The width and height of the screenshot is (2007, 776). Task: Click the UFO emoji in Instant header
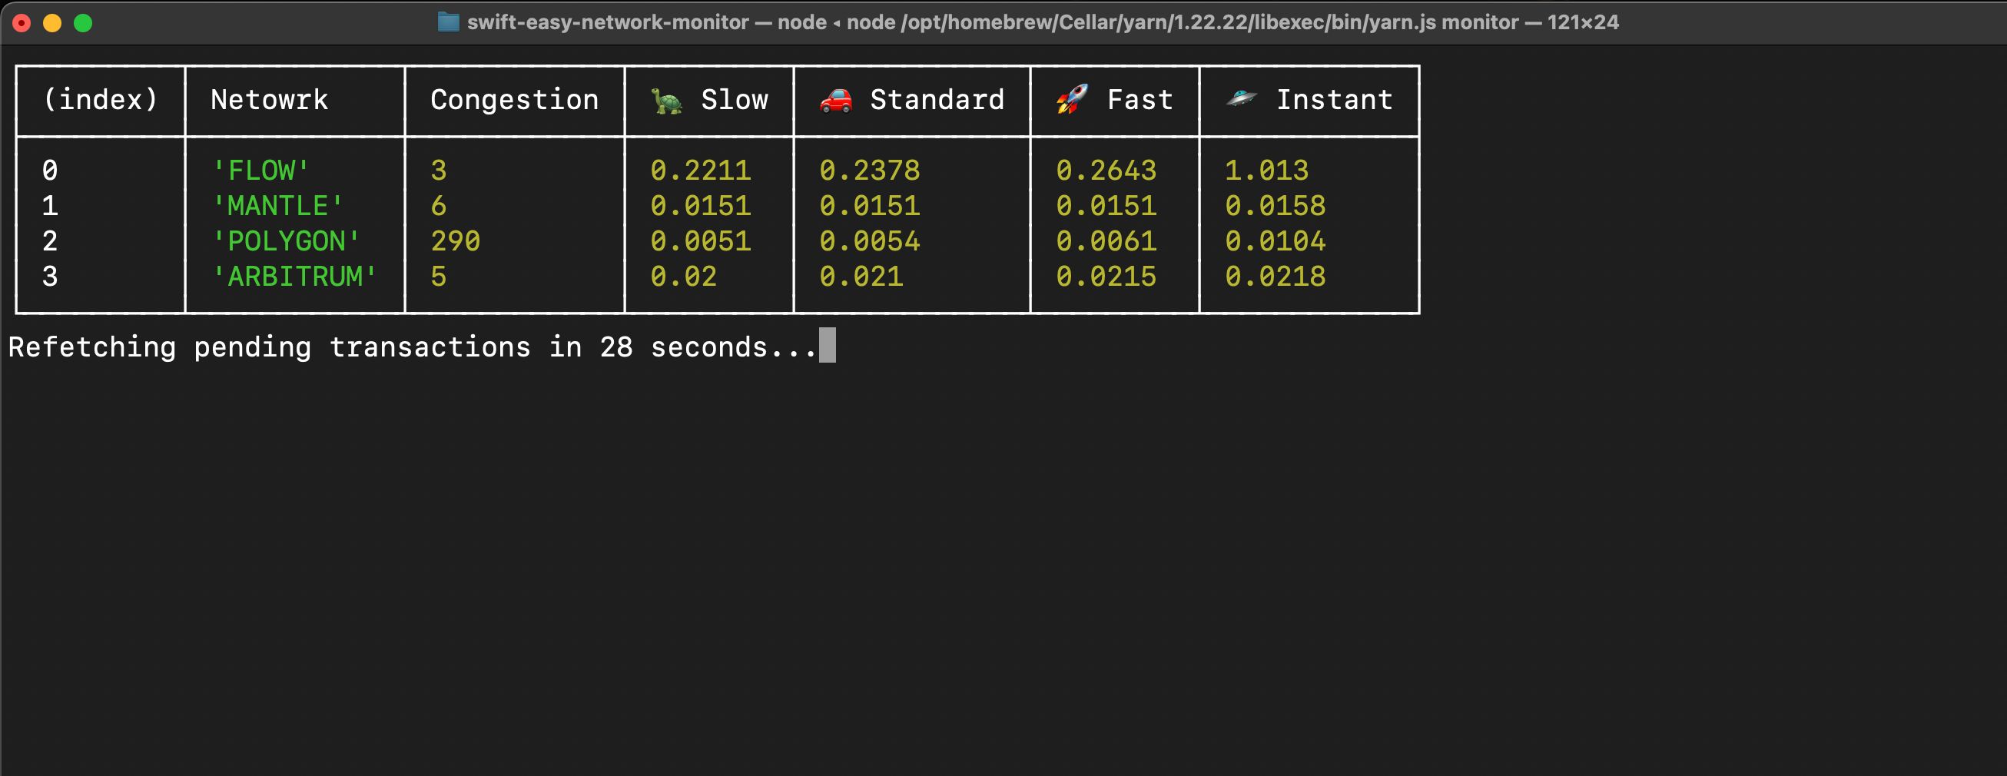point(1241,99)
